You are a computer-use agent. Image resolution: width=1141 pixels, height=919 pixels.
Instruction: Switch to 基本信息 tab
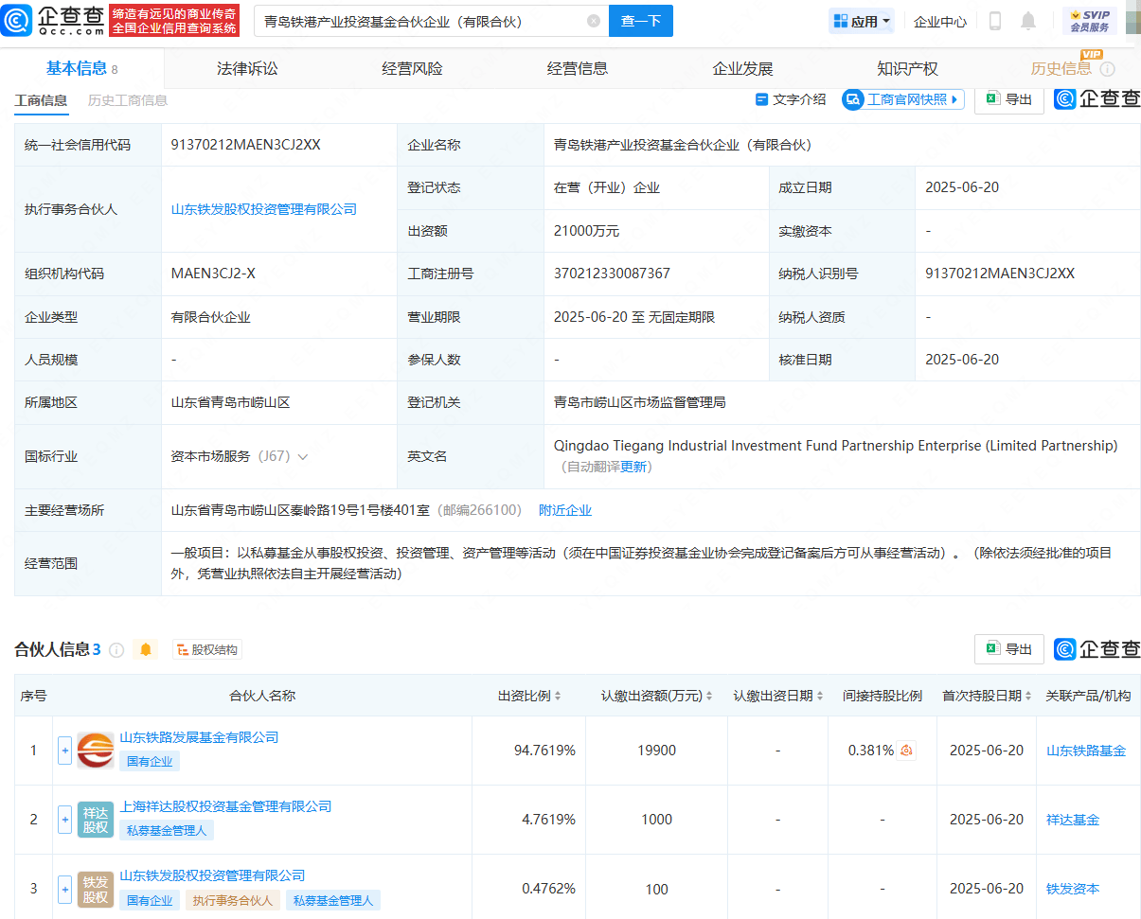[82, 69]
